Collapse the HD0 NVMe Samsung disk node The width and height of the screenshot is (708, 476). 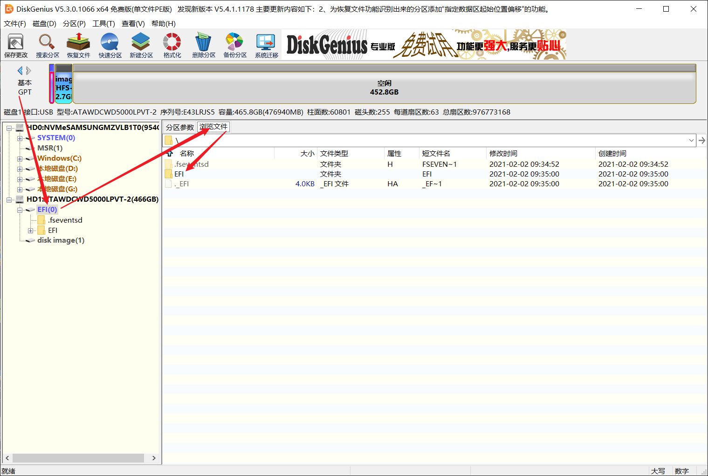point(9,128)
